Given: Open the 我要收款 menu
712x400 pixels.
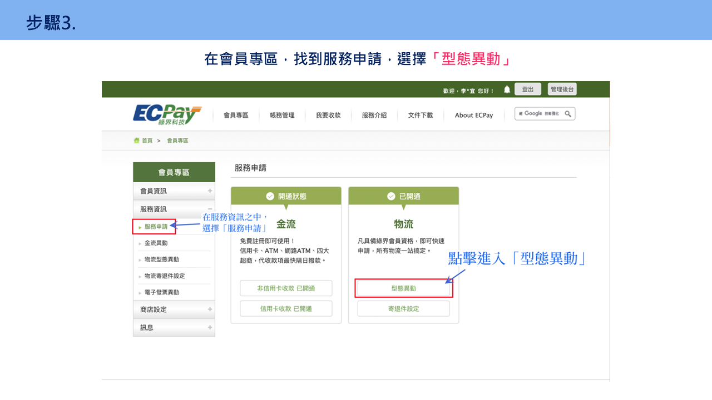Looking at the screenshot, I should click(328, 116).
